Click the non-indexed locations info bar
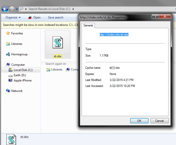Image resolution: width=176 pixels, height=145 pixels. click(x=40, y=25)
